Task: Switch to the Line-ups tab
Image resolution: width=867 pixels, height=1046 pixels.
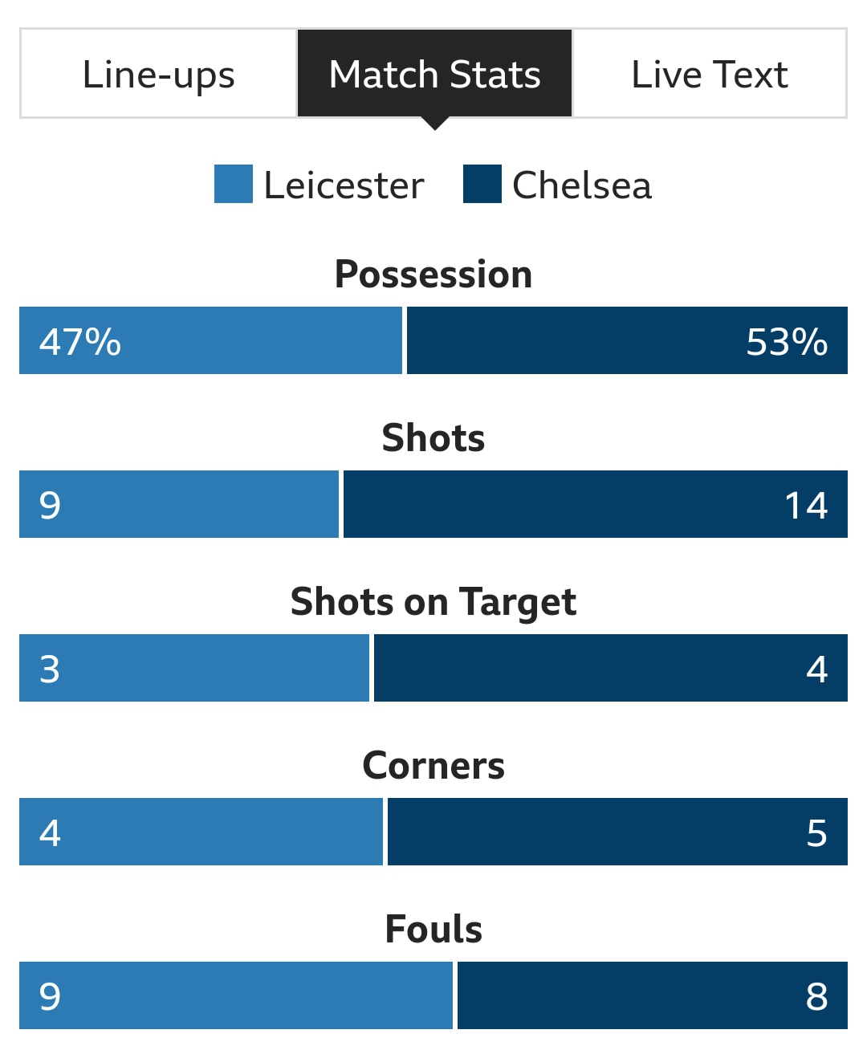Action: pyautogui.click(x=158, y=74)
